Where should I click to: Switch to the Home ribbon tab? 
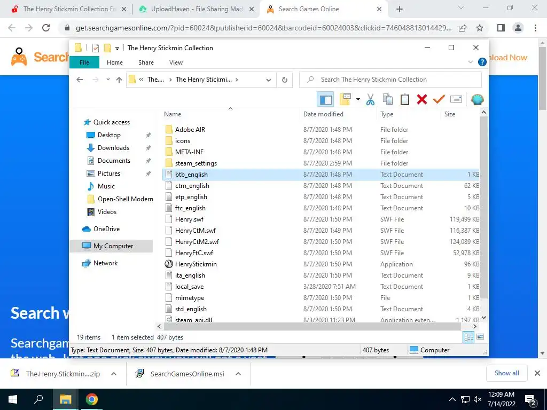[115, 62]
